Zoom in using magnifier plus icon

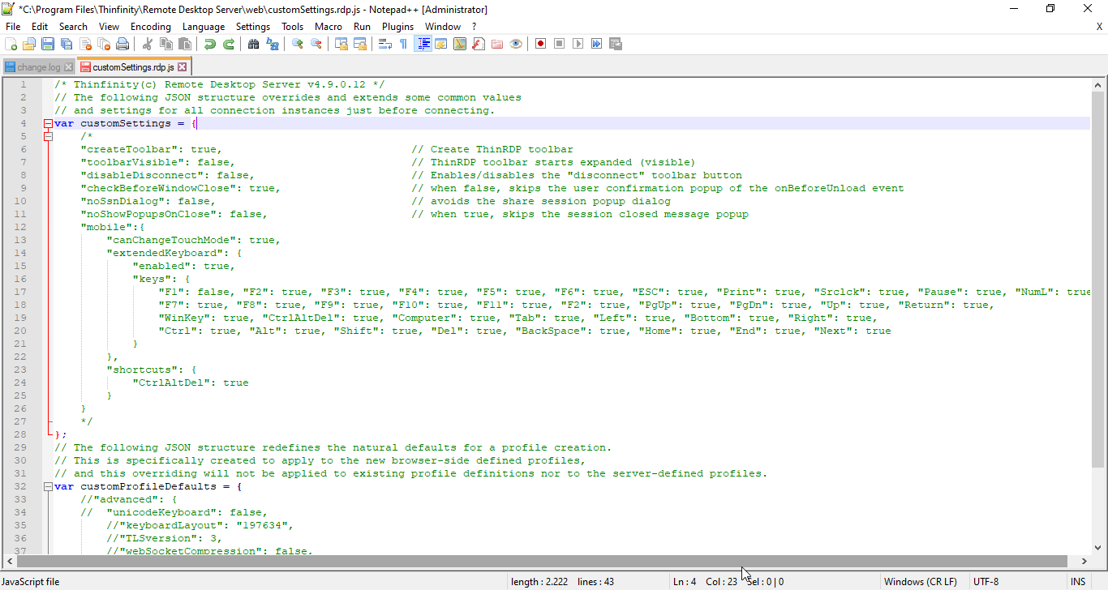coord(298,44)
